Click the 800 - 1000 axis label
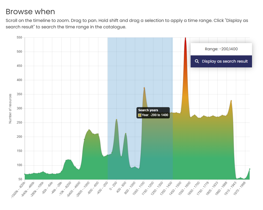263x210 pixels. [130, 188]
